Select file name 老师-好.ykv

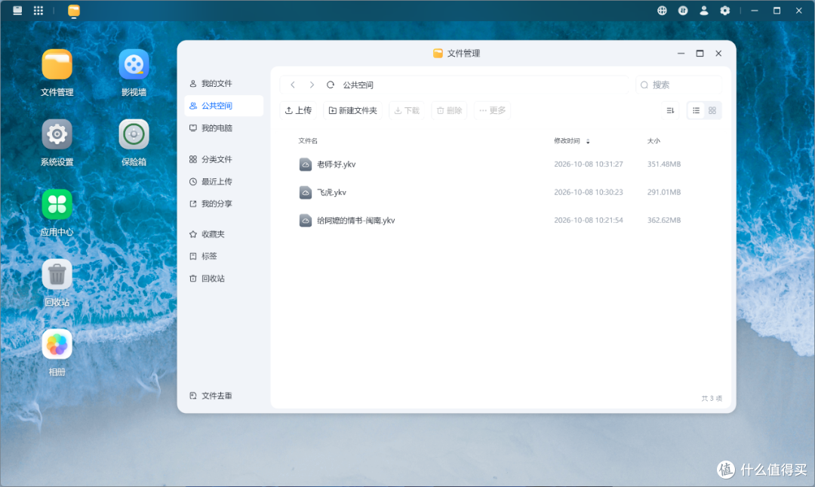[x=337, y=165]
